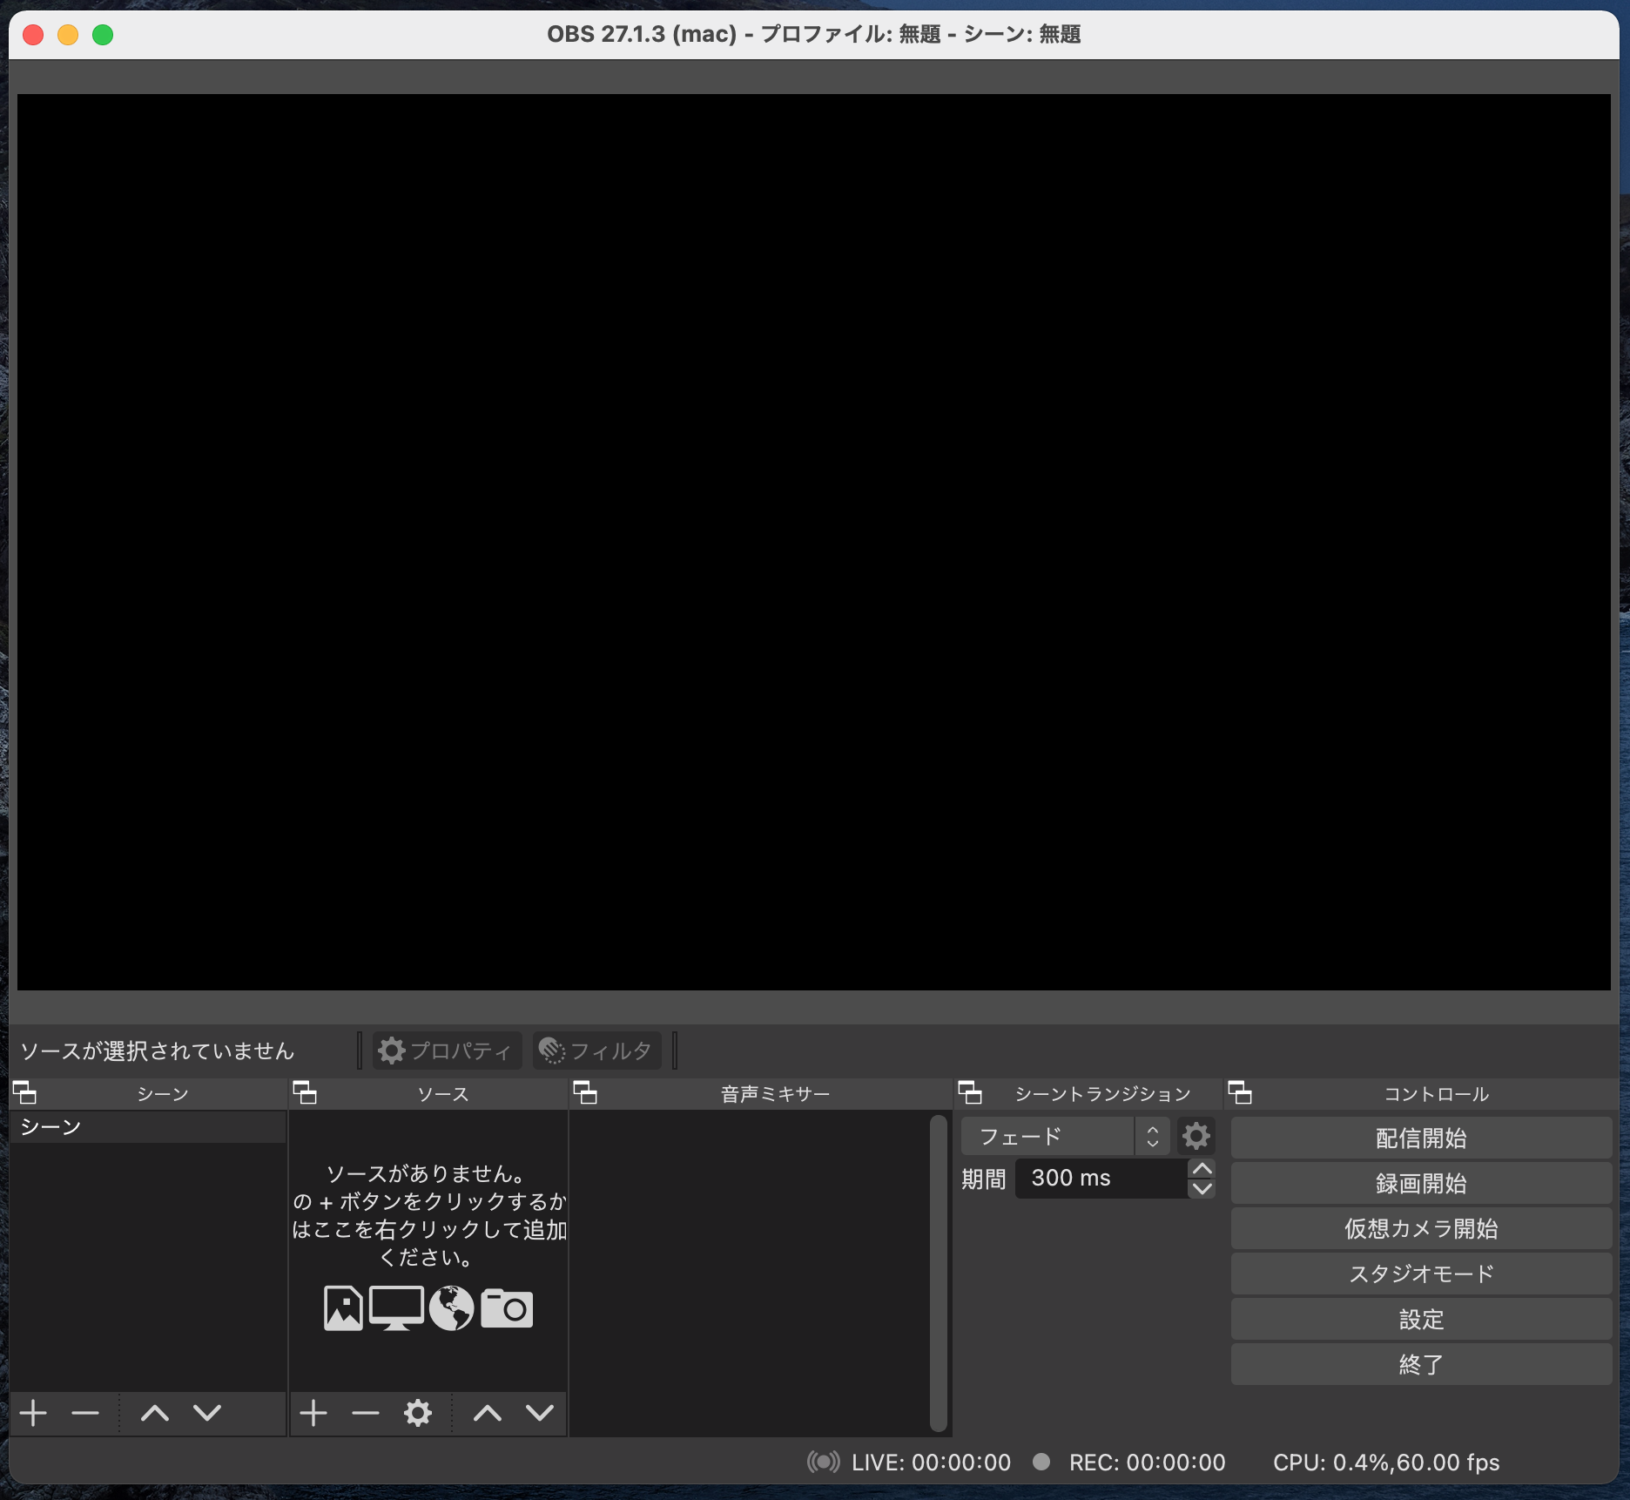Open the フェード transition dropdown
Image resolution: width=1630 pixels, height=1500 pixels.
[x=1065, y=1136]
